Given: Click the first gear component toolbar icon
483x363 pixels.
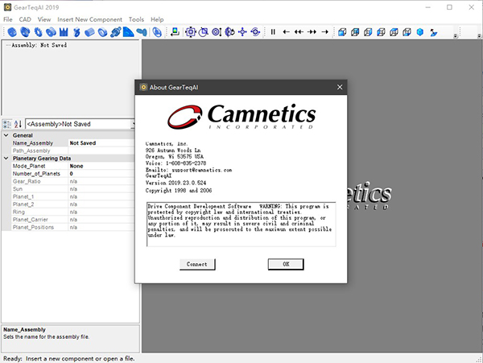Looking at the screenshot, I should [x=11, y=32].
